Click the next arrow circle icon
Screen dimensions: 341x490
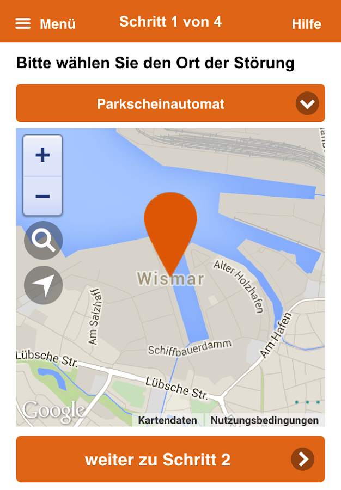pos(302,460)
